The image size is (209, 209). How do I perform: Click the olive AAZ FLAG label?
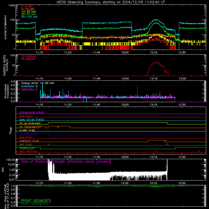point(26,144)
